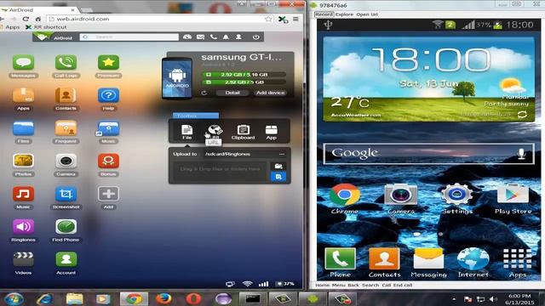Open the AirDroid Contacts icon

(66, 95)
